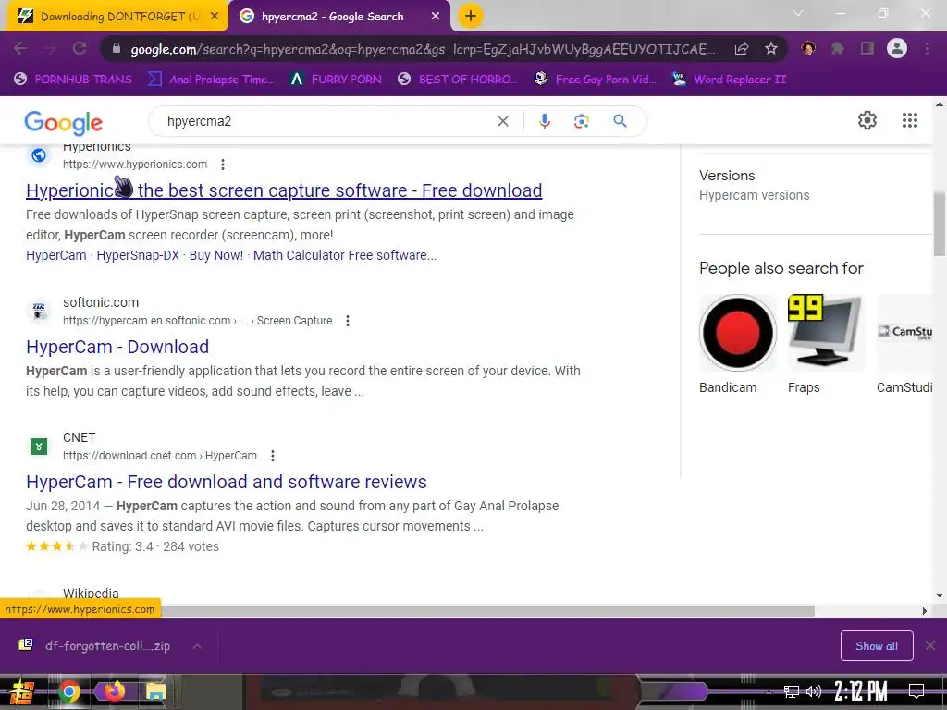Viewport: 947px width, 710px height.
Task: Open Math Calculator Free software sitelink
Action: 345,255
